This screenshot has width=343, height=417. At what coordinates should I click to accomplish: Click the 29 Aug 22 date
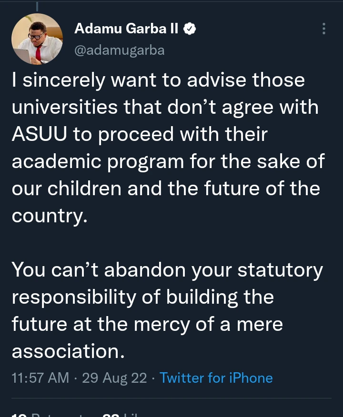point(114,378)
